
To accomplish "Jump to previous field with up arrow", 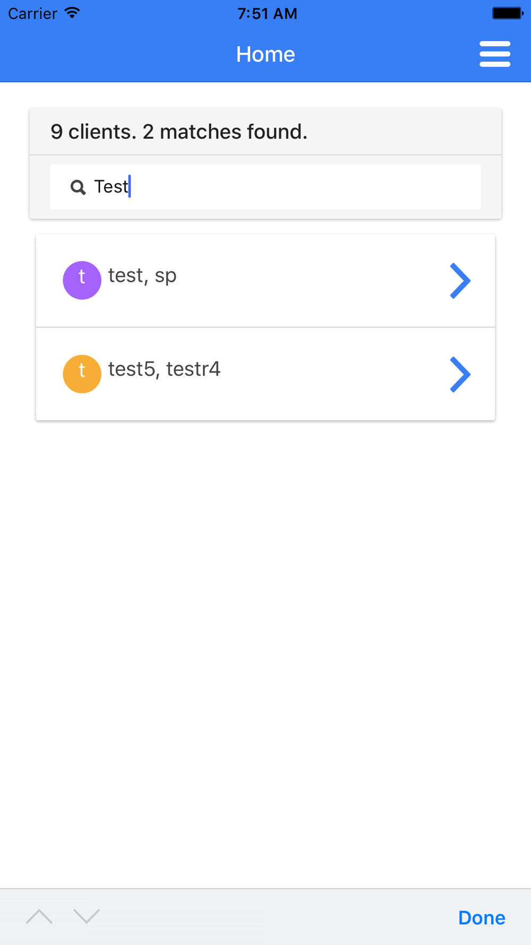I will (39, 916).
